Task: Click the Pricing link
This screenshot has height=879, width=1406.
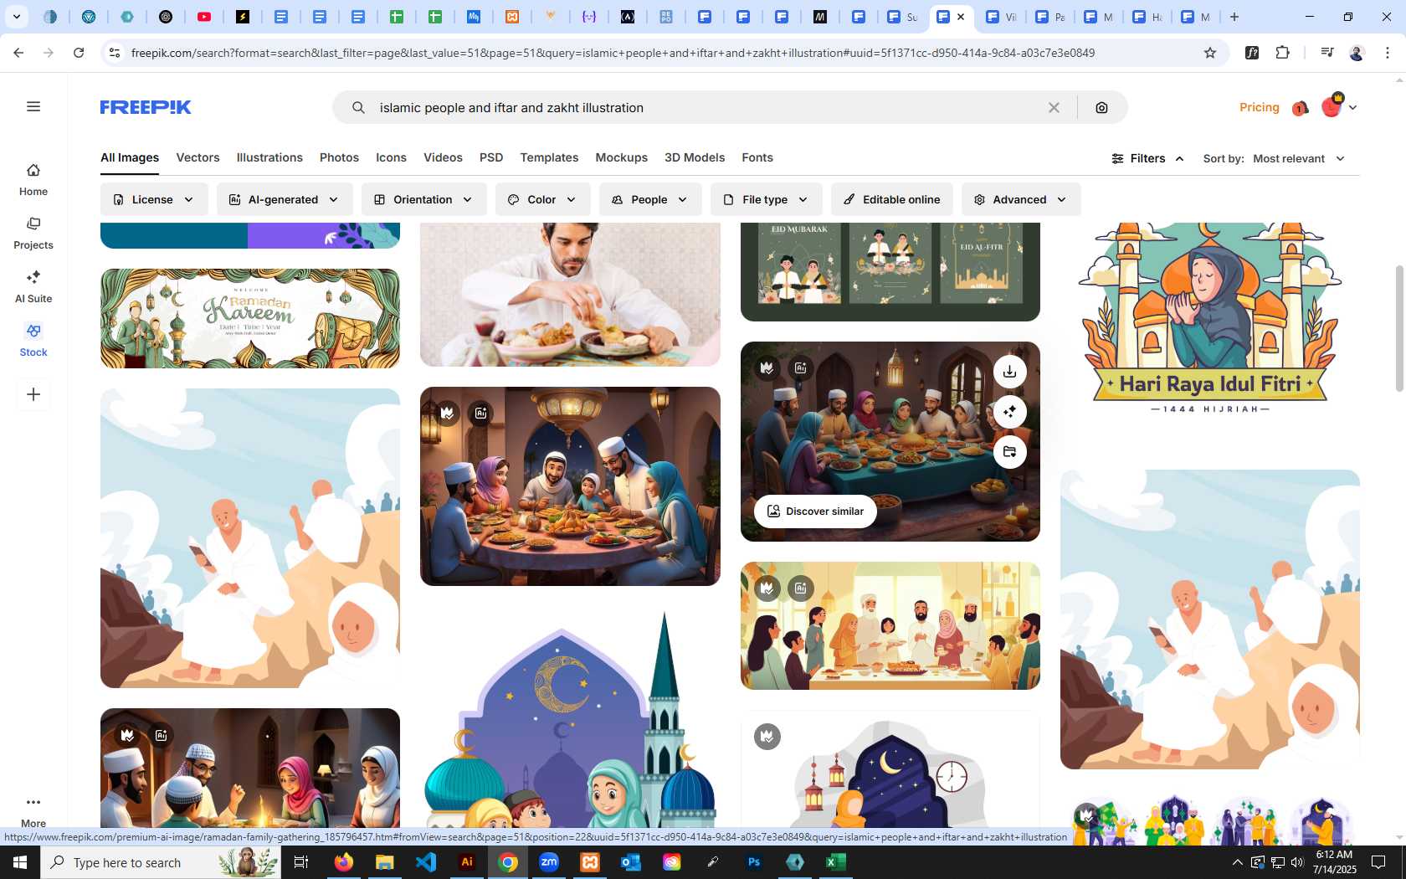Action: (1259, 107)
